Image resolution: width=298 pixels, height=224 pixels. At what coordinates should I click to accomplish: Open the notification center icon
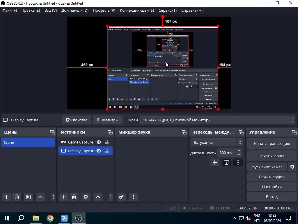(288, 218)
